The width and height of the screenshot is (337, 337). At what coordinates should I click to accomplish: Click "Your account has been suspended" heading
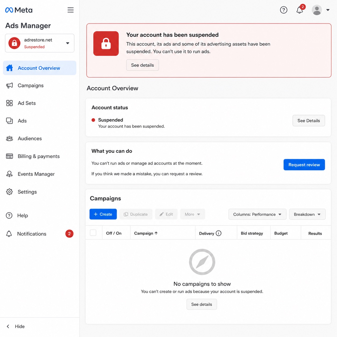click(173, 35)
